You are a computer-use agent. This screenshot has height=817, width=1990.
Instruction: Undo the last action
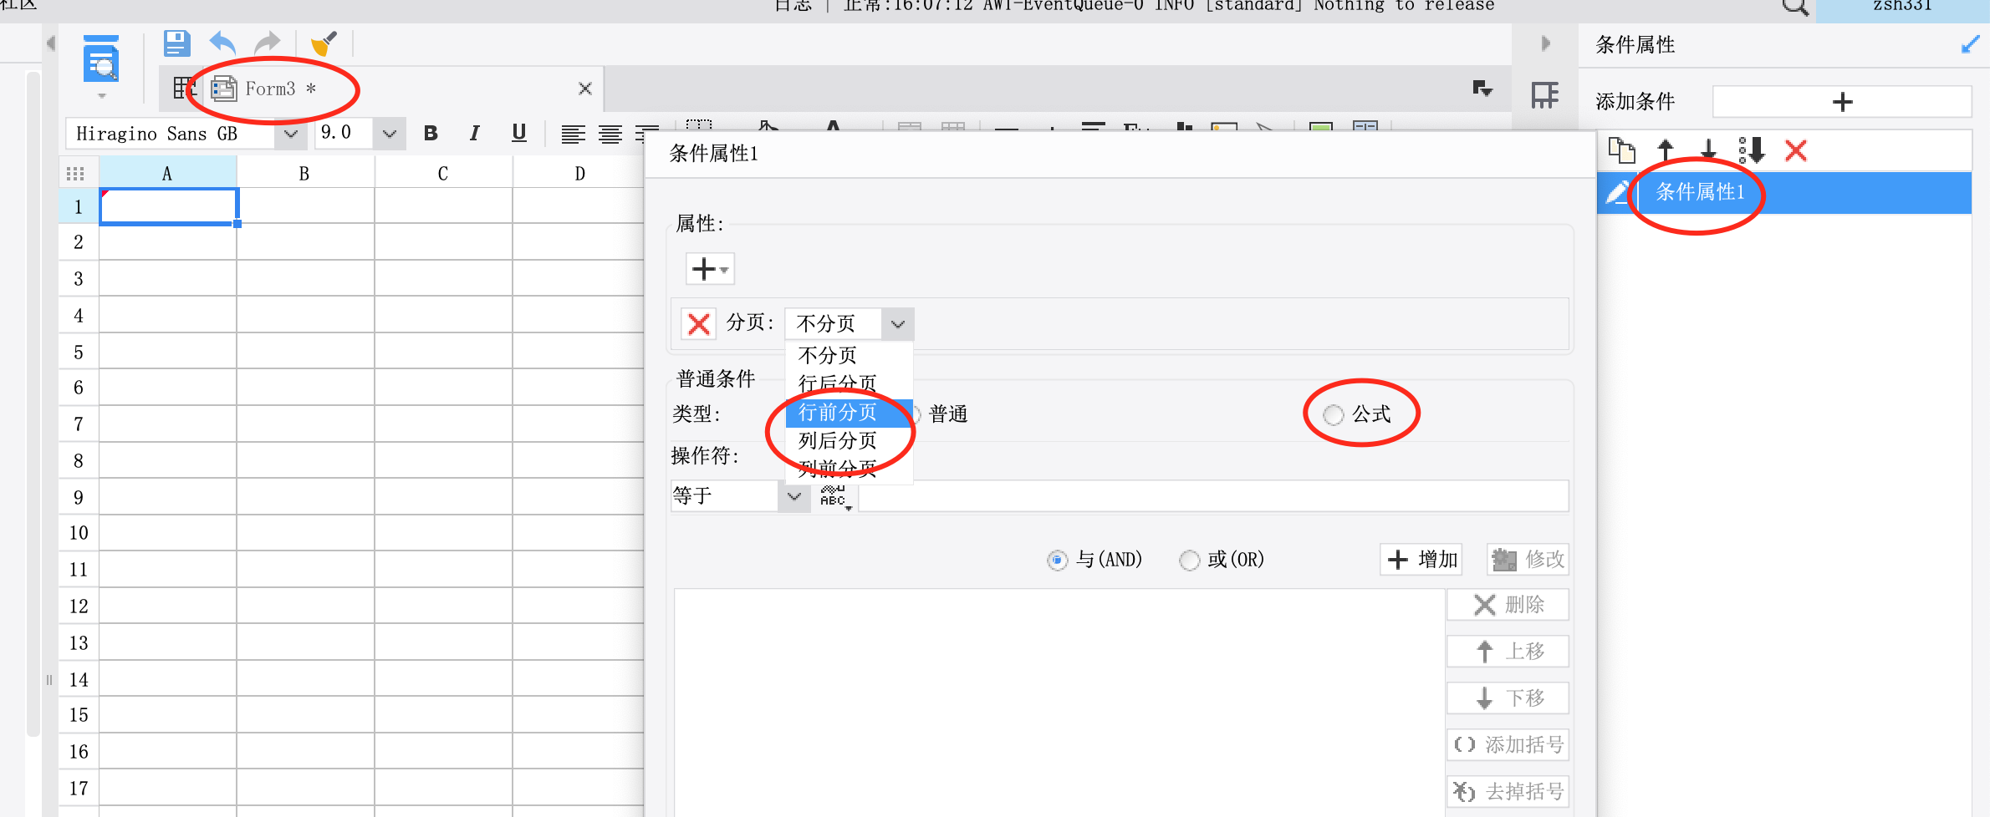pos(222,43)
